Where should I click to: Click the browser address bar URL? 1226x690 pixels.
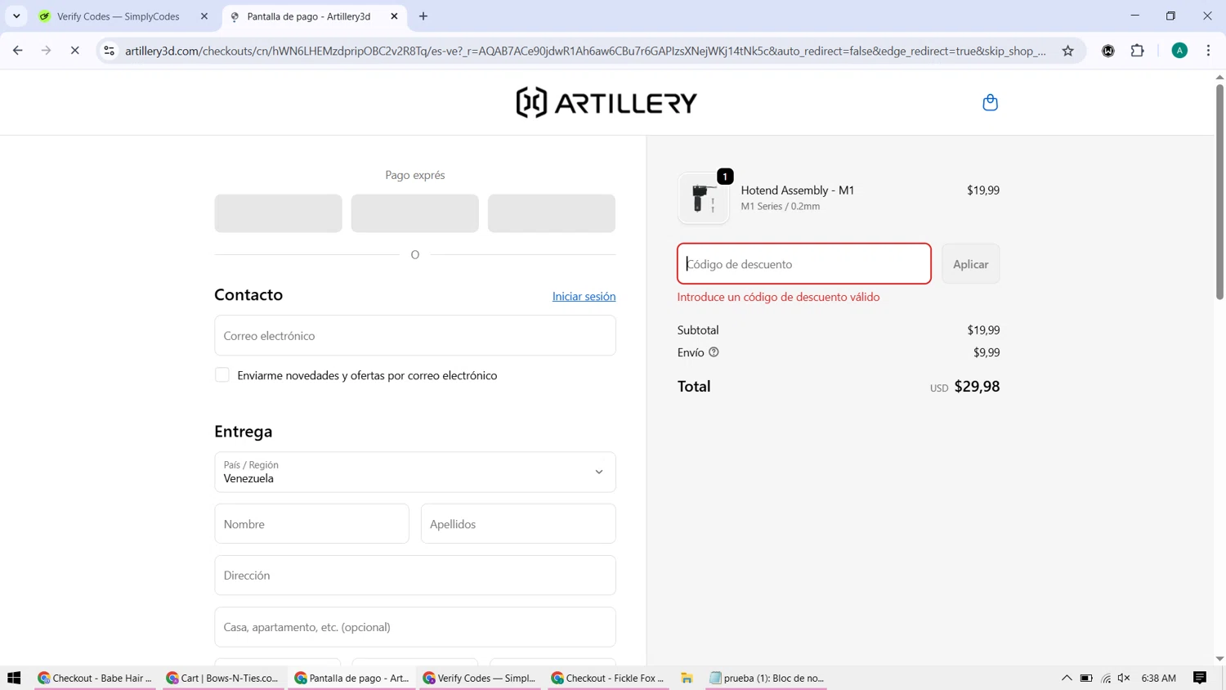[x=584, y=51]
